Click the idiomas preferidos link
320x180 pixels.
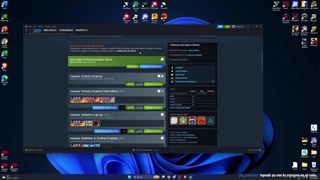[195, 55]
